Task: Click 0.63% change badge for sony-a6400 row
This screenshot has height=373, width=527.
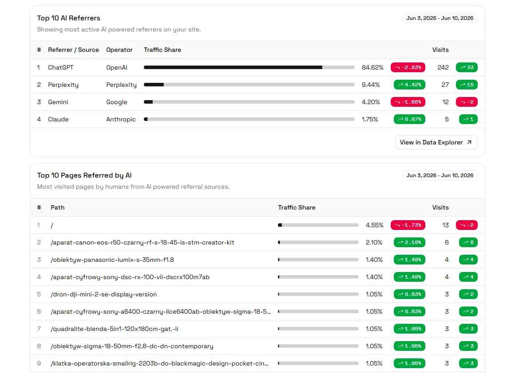Action: coord(409,311)
